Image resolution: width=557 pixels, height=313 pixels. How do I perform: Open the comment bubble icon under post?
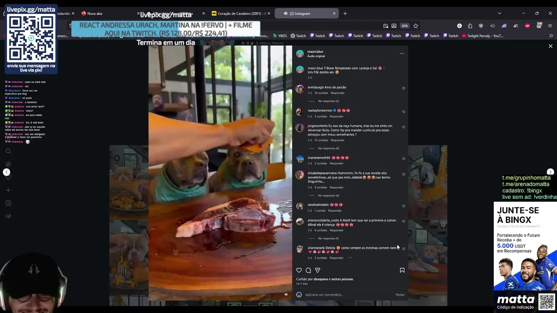click(x=308, y=270)
